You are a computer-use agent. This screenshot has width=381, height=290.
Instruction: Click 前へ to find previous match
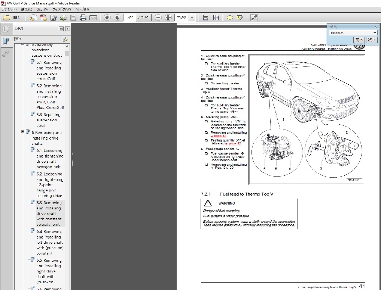point(359,40)
